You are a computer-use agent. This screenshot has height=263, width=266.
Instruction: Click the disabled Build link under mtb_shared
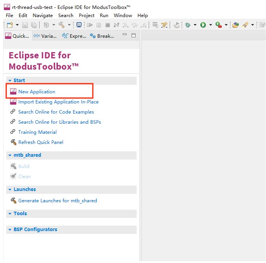(x=24, y=166)
